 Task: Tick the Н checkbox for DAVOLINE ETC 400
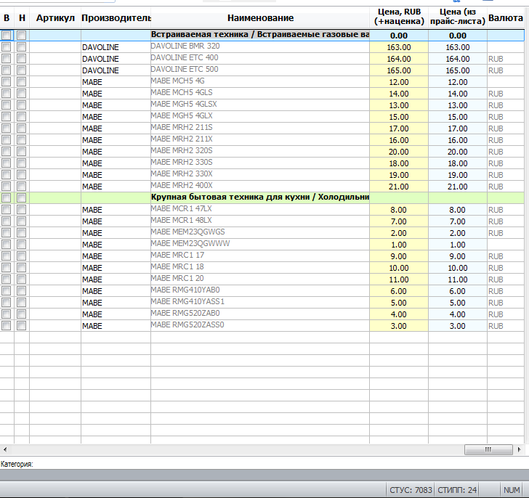point(21,59)
